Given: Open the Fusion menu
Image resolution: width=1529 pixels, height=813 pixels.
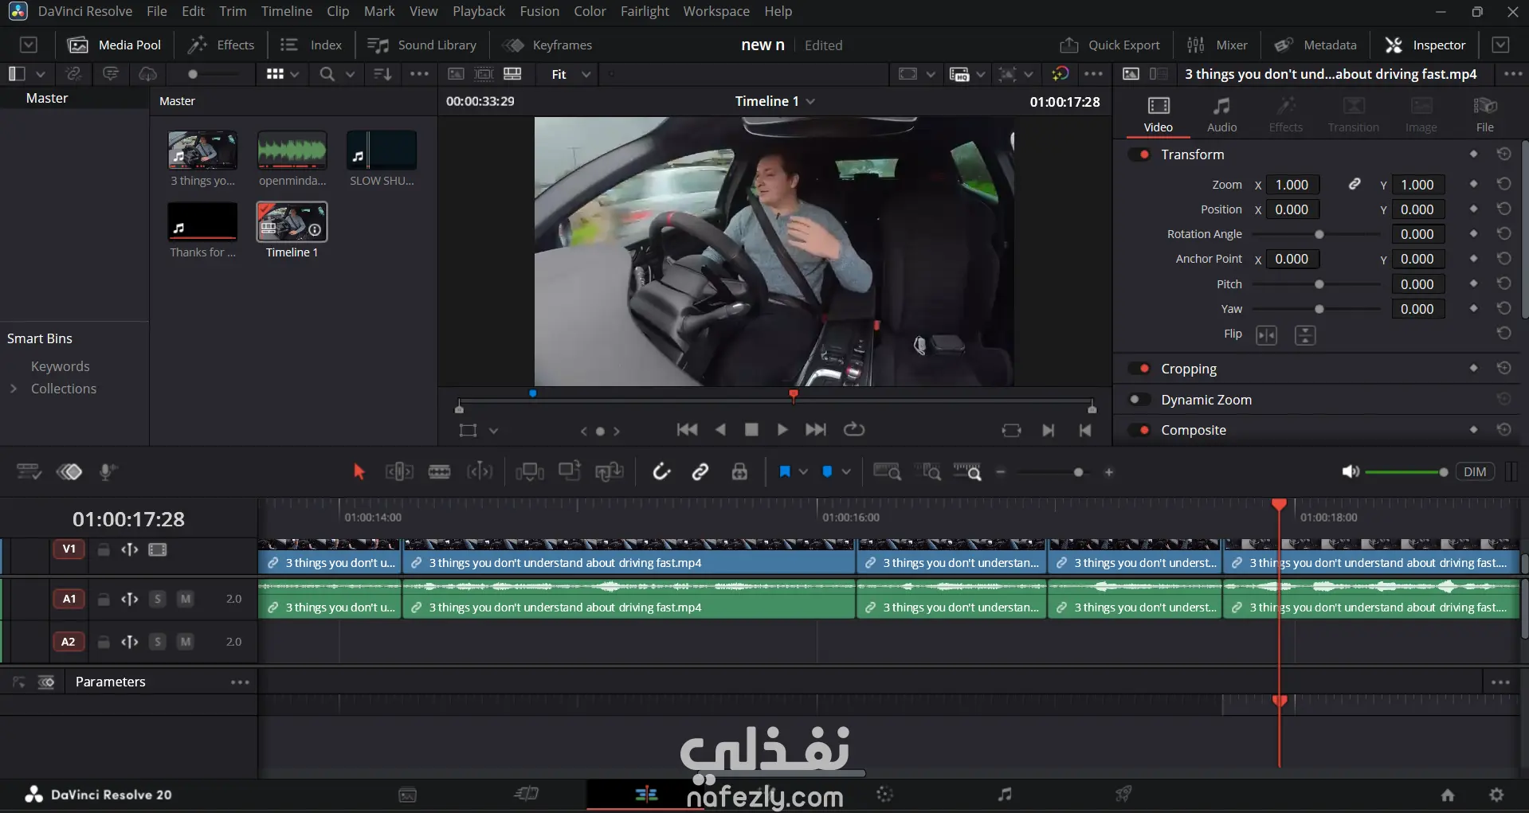Looking at the screenshot, I should (539, 11).
